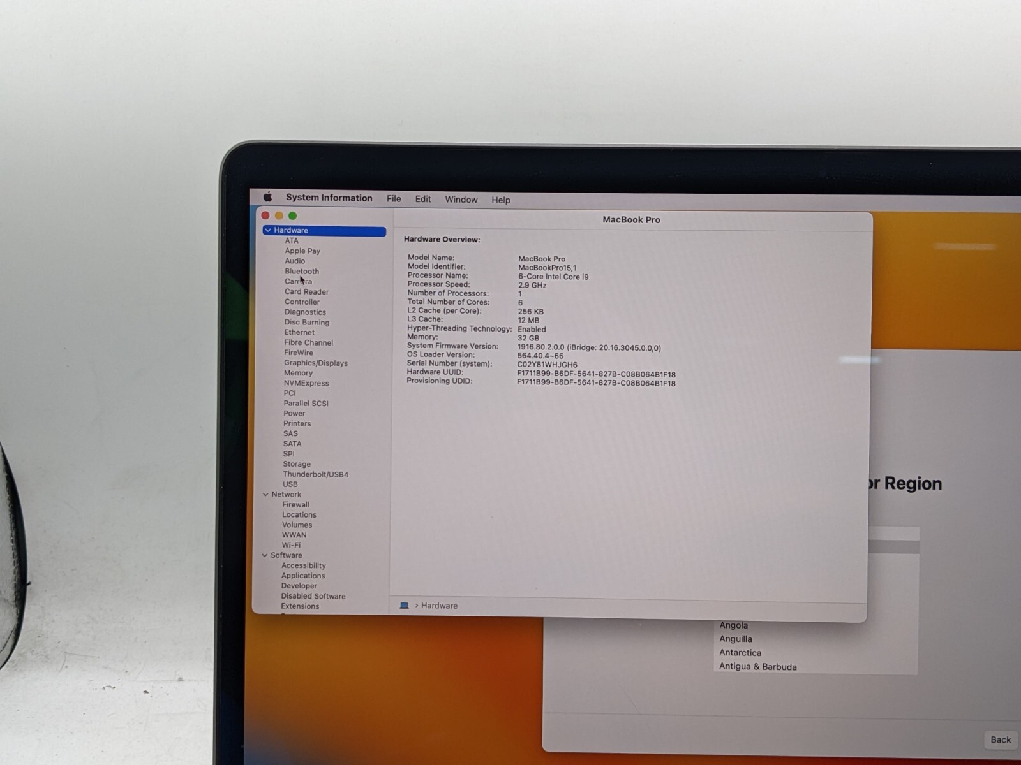This screenshot has width=1021, height=765.
Task: Select Developer in the sidebar
Action: click(x=299, y=586)
